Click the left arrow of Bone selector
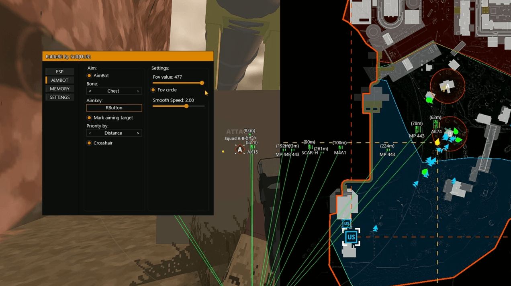The width and height of the screenshot is (511, 286). [90, 91]
